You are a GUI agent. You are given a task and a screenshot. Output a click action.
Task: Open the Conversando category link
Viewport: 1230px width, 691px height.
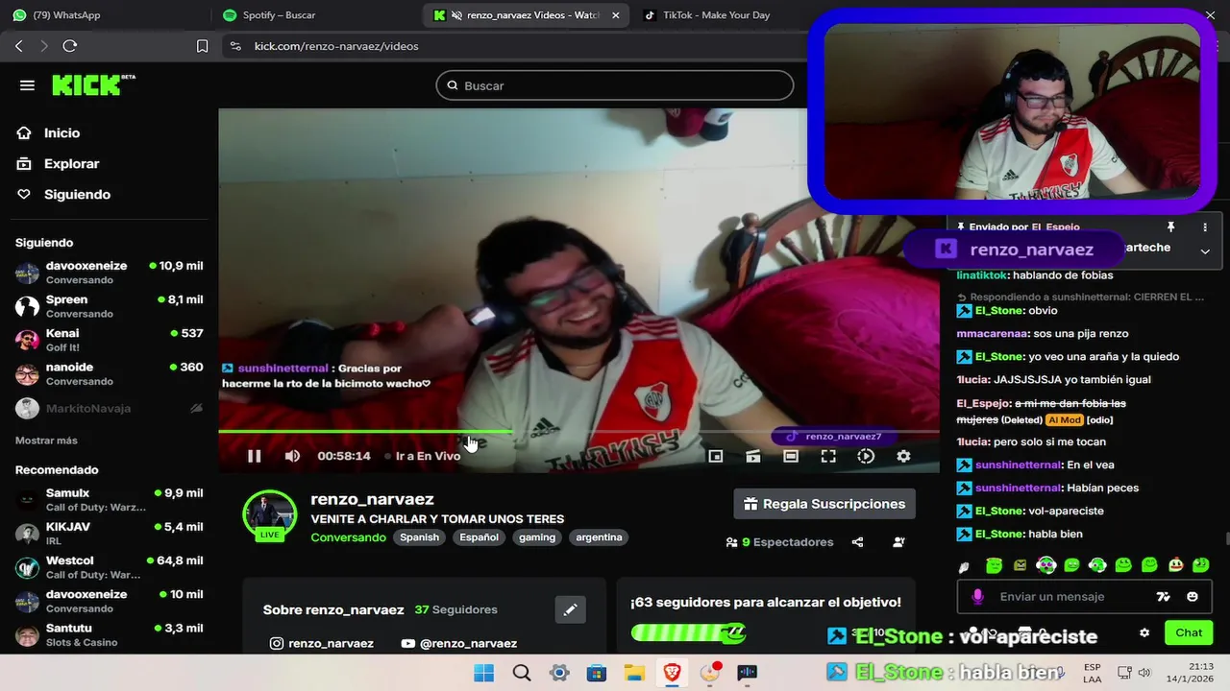coord(348,537)
